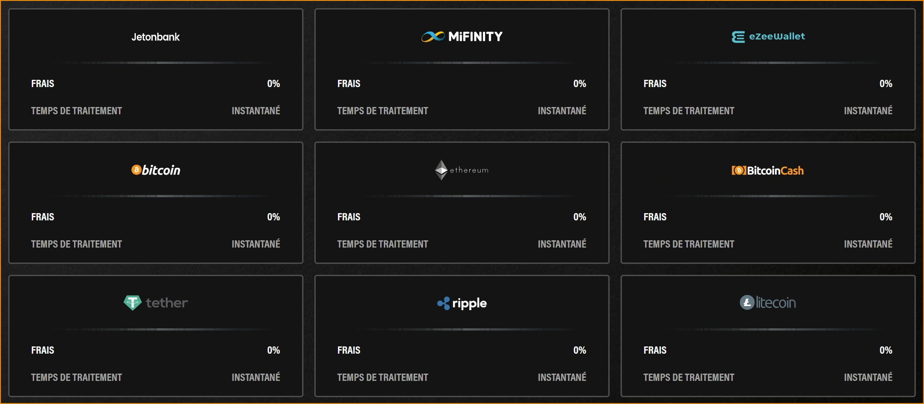Choose the eZeeWallet logo
The width and height of the screenshot is (924, 404).
click(x=768, y=36)
